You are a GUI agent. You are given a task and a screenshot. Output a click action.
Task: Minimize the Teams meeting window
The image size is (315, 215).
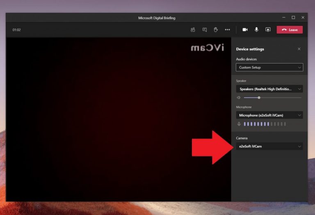[x=284, y=18]
